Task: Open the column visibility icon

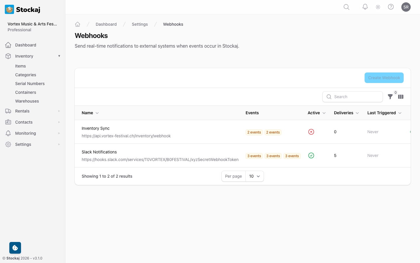Action: (x=401, y=97)
